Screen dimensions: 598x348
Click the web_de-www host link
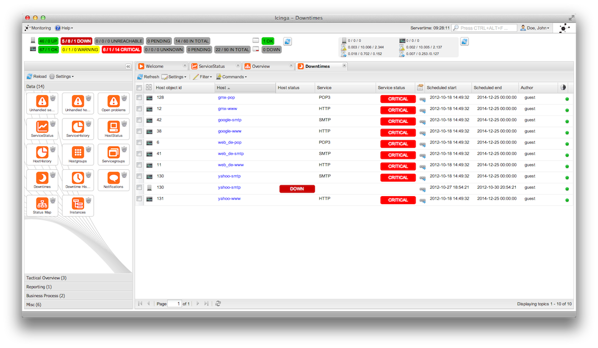pyautogui.click(x=231, y=165)
